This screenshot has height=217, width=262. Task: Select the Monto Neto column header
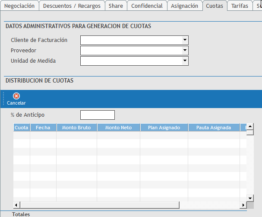pyautogui.click(x=118, y=128)
